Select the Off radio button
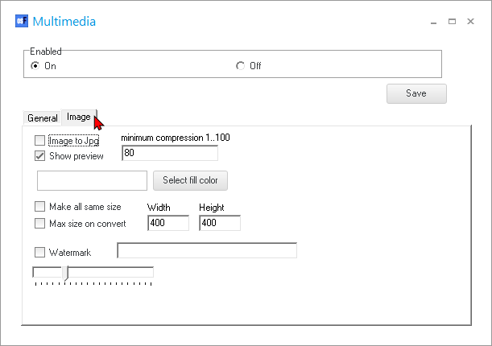 (241, 66)
